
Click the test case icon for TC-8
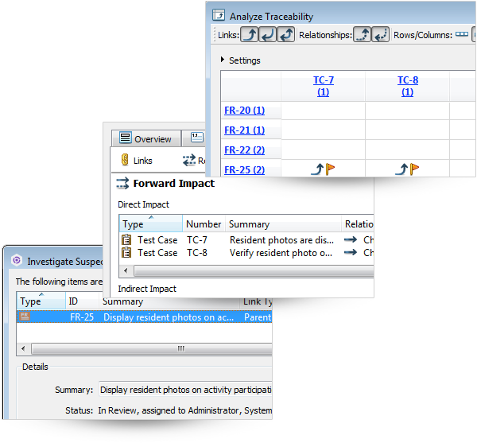[x=126, y=253]
